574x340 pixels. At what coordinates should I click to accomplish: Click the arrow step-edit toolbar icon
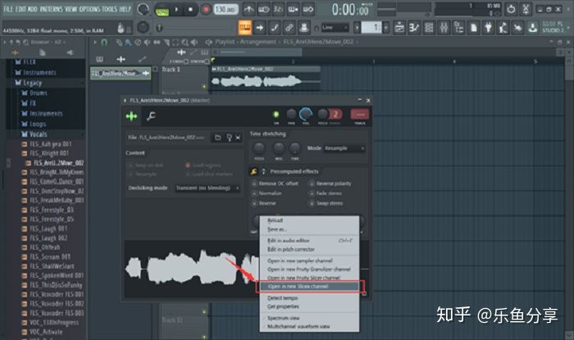pyautogui.click(x=260, y=27)
